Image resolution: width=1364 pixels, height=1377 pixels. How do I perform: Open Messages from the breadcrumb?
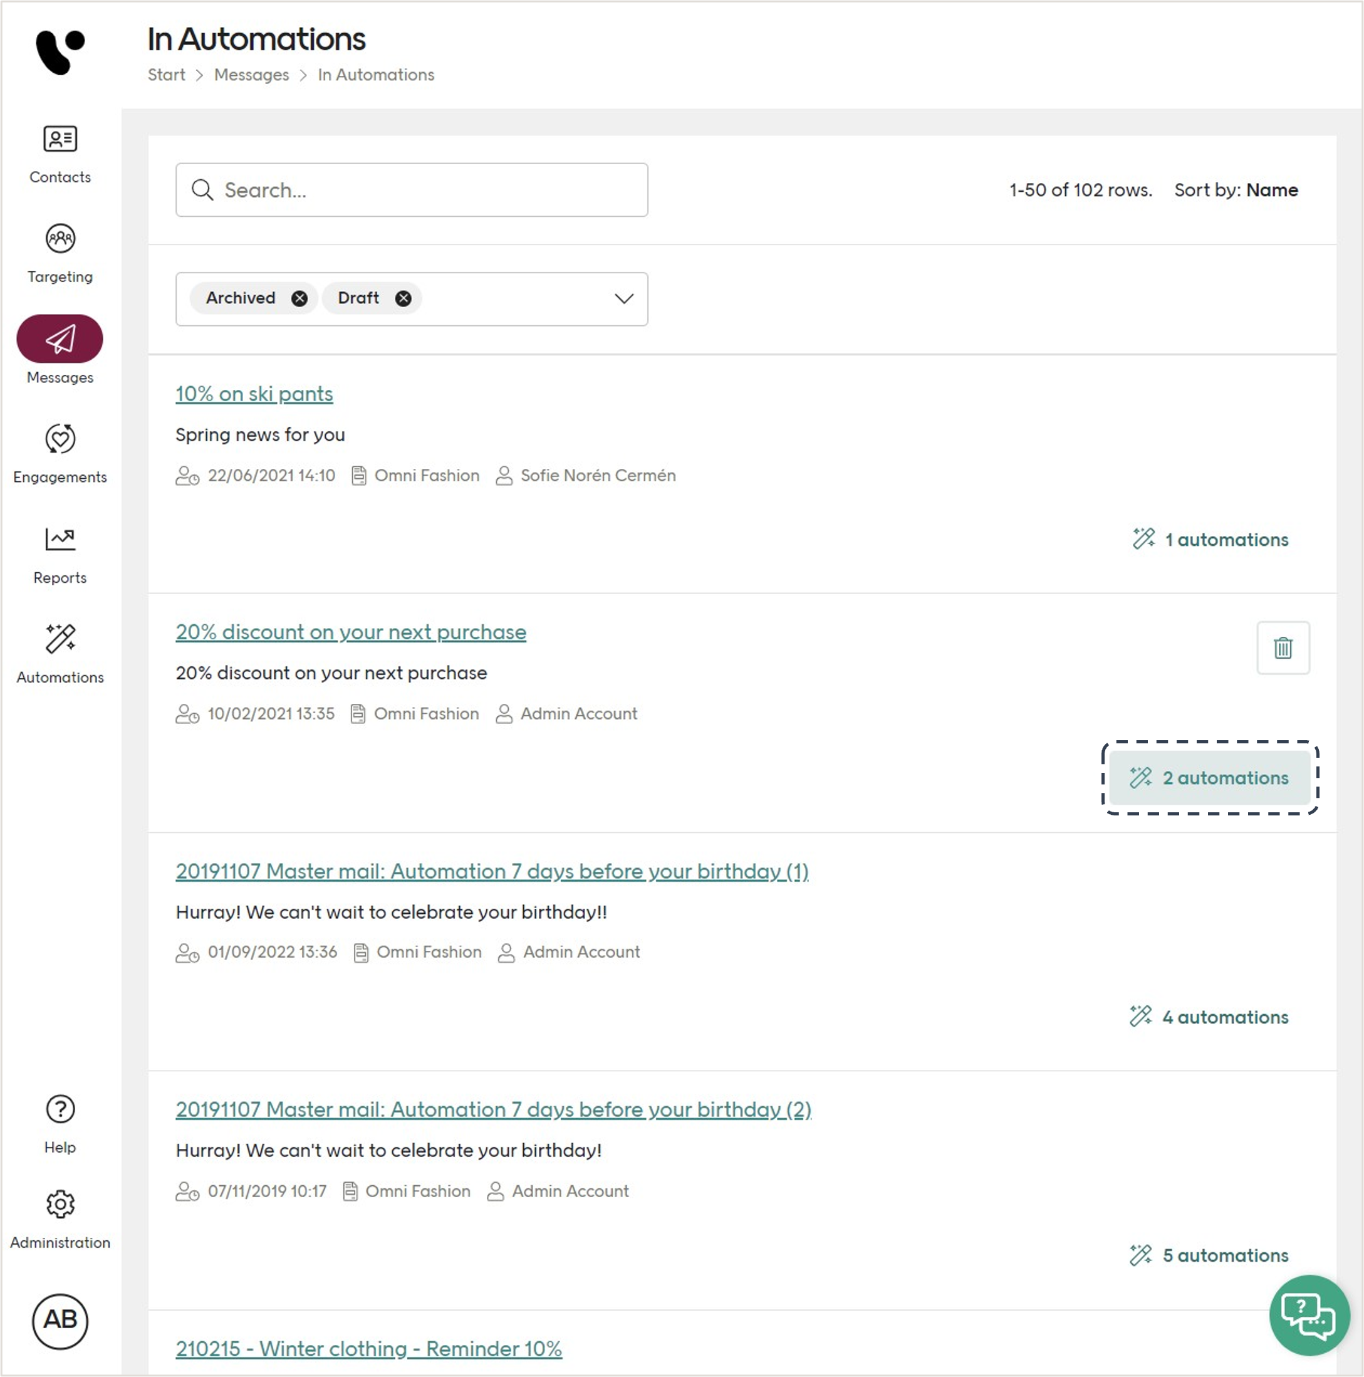pyautogui.click(x=251, y=74)
